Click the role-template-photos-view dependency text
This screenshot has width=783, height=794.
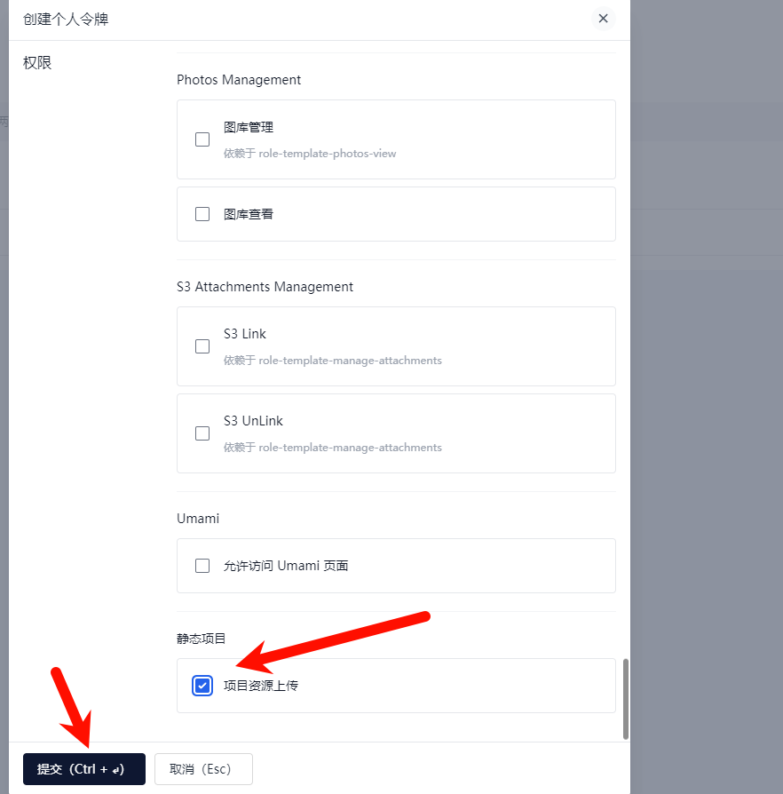[328, 154]
